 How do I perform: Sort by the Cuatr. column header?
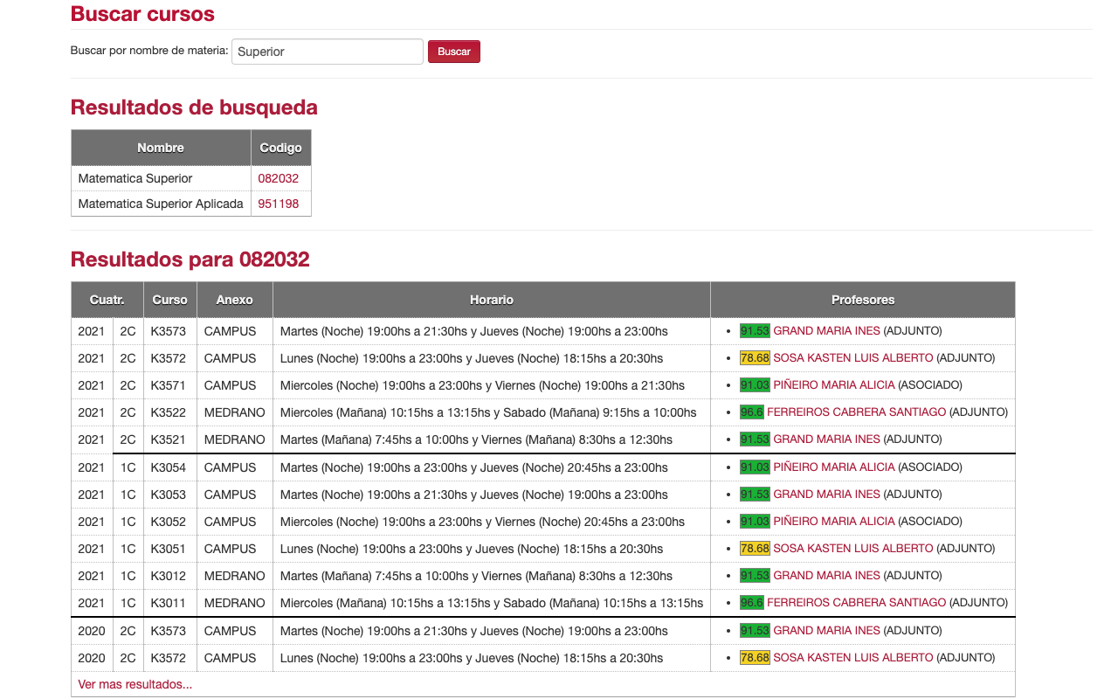pos(107,299)
